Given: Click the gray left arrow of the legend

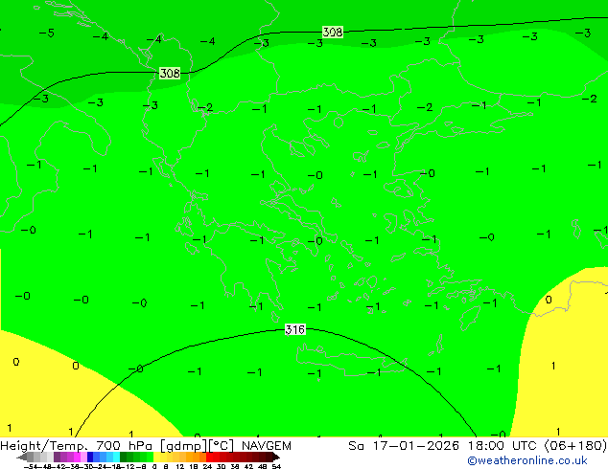Looking at the screenshot, I should click(x=21, y=458).
